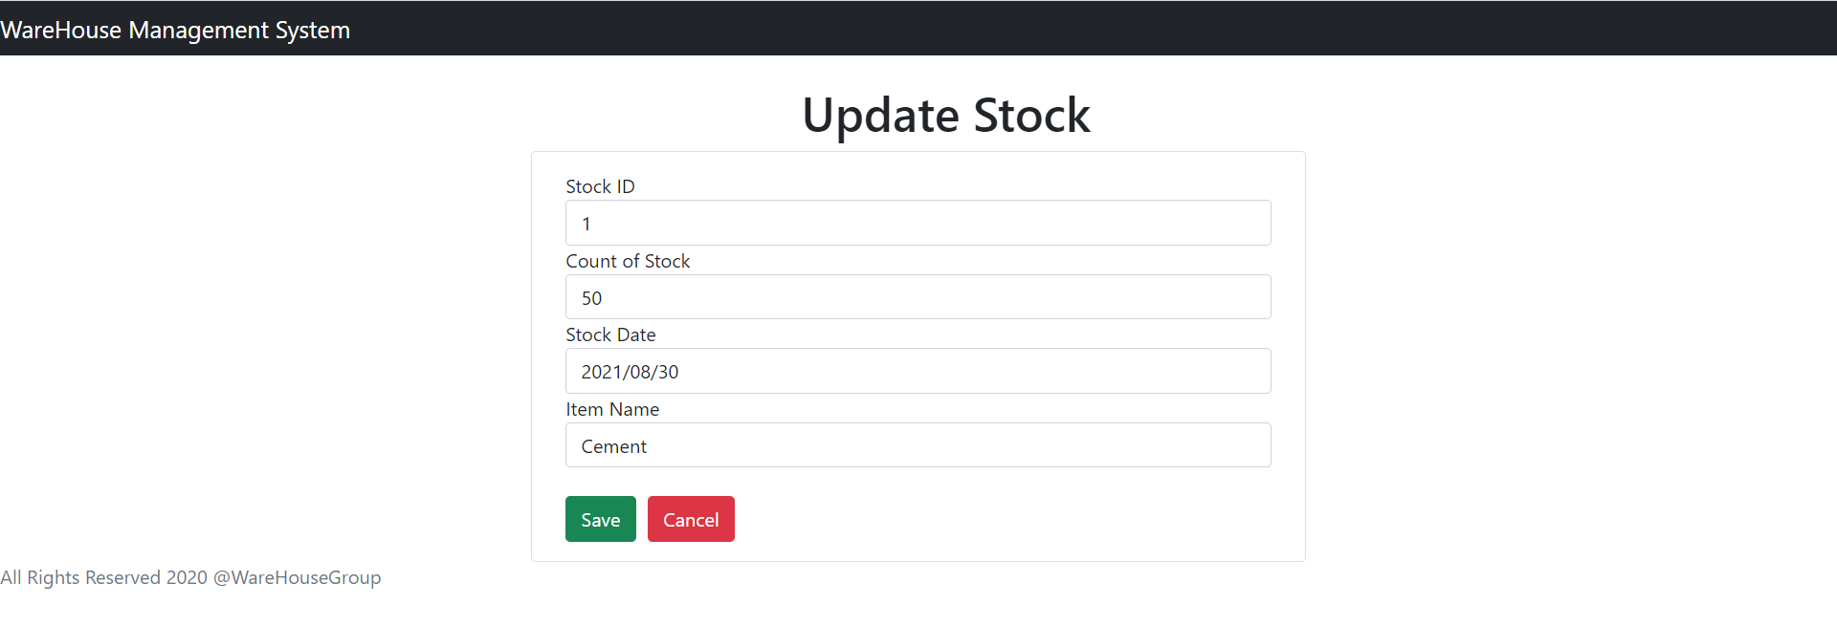Click the WareHouse Management System header
The height and width of the screenshot is (626, 1837).
coord(176,29)
